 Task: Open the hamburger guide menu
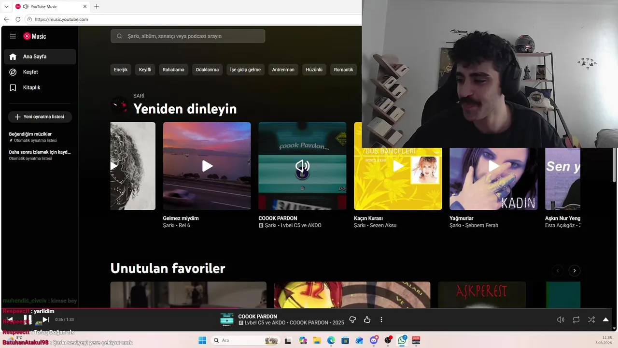point(13,36)
